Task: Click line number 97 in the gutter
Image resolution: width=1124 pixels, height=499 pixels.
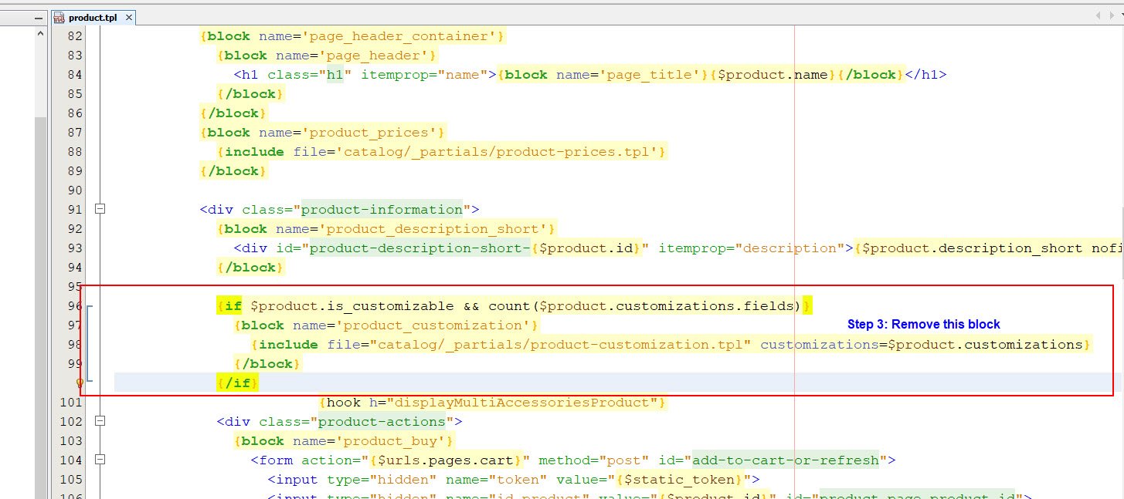Action: pos(75,325)
